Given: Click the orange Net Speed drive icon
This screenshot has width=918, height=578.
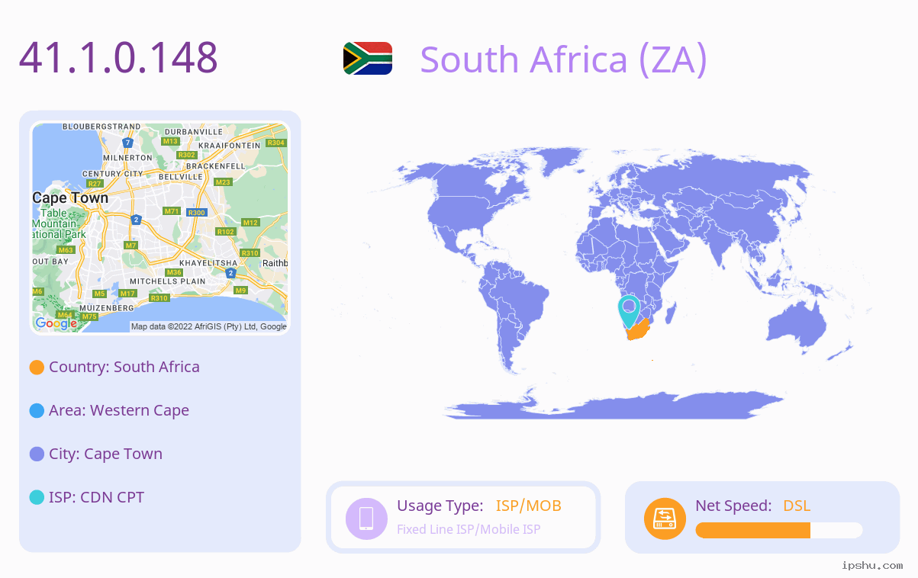Looking at the screenshot, I should click(665, 519).
